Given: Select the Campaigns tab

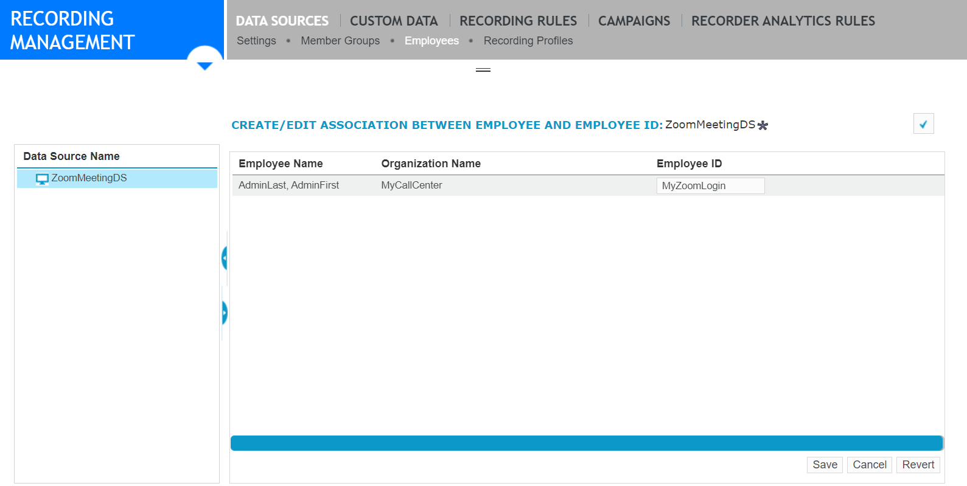Looking at the screenshot, I should [634, 21].
